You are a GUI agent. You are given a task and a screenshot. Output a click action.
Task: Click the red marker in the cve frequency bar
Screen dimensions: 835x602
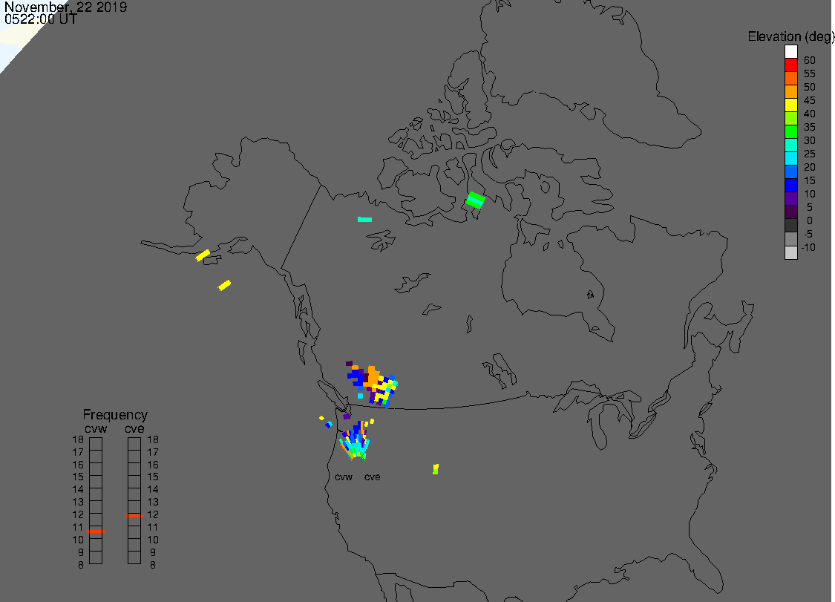coord(135,516)
